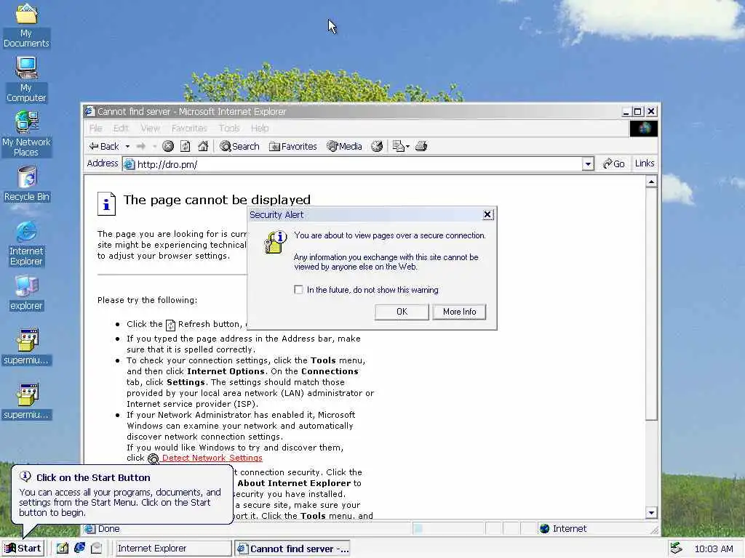The image size is (745, 558).
Task: Select My Computer desktop icon
Action: 26,79
